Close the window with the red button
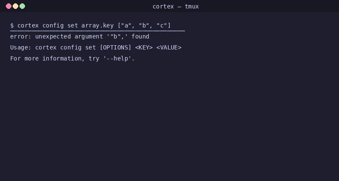 (8, 6)
